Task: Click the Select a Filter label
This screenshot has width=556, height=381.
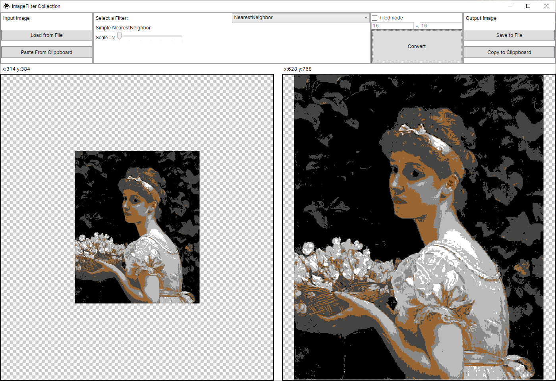Action: coord(112,18)
